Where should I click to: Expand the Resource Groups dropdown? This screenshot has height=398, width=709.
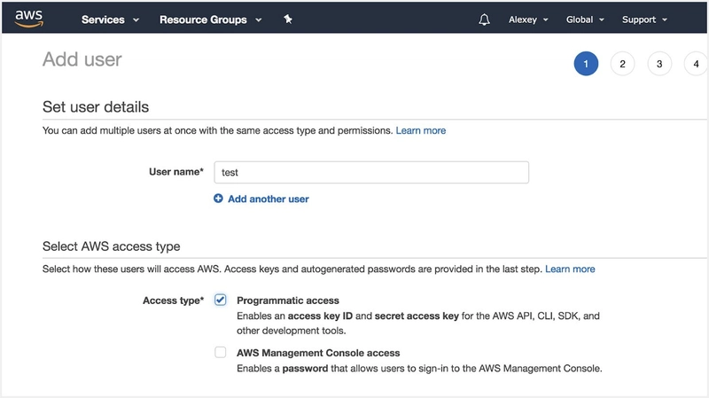point(210,20)
